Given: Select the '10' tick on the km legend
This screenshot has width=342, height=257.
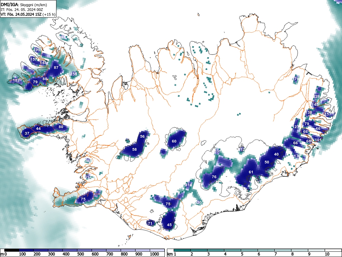Looking at the screenshot, I should pos(327,254).
